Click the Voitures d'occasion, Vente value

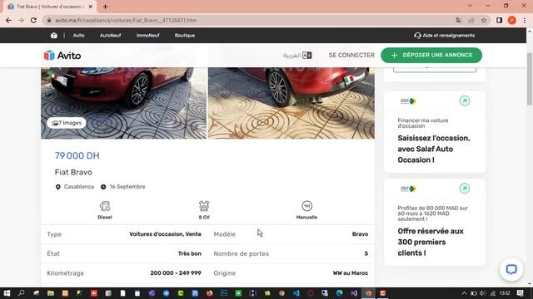coord(165,234)
